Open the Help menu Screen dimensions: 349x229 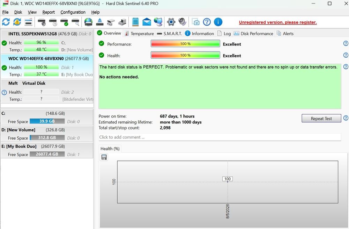(x=95, y=12)
